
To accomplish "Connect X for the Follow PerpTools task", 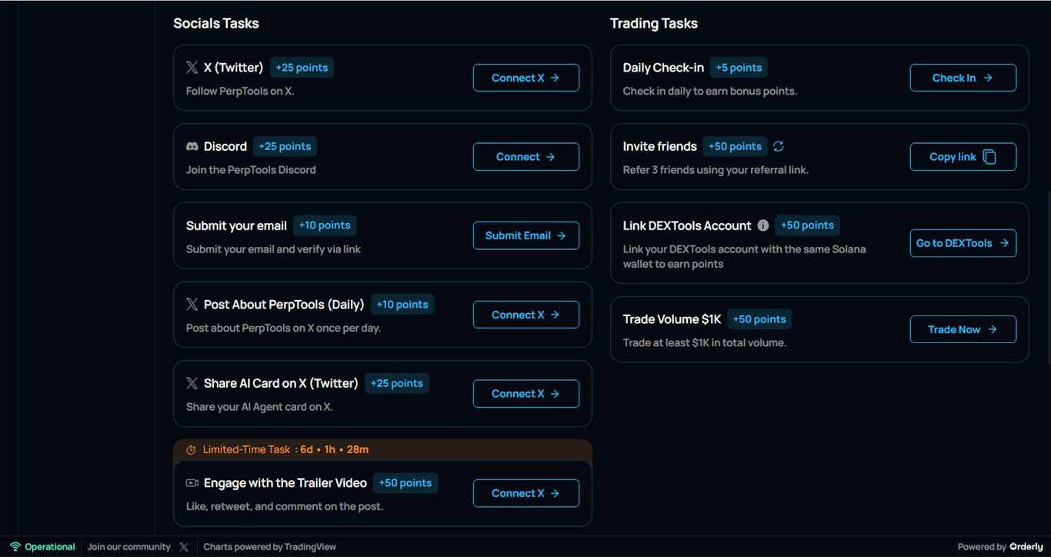I will pyautogui.click(x=526, y=78).
